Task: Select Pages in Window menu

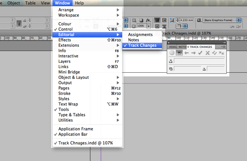Action: [x=87, y=88]
